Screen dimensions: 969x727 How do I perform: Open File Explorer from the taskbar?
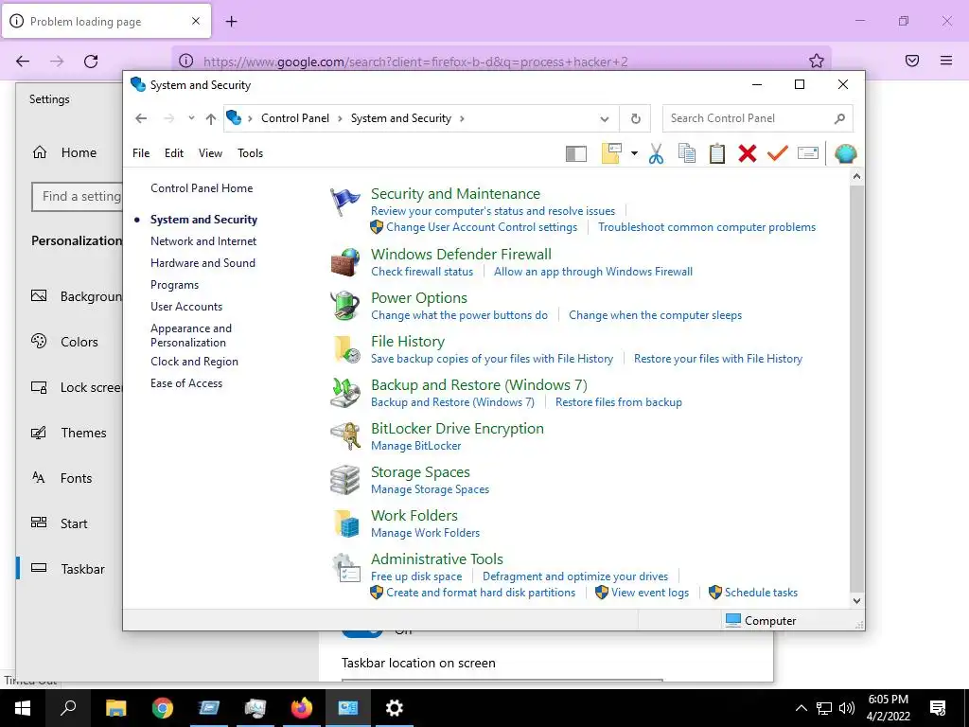pos(116,708)
